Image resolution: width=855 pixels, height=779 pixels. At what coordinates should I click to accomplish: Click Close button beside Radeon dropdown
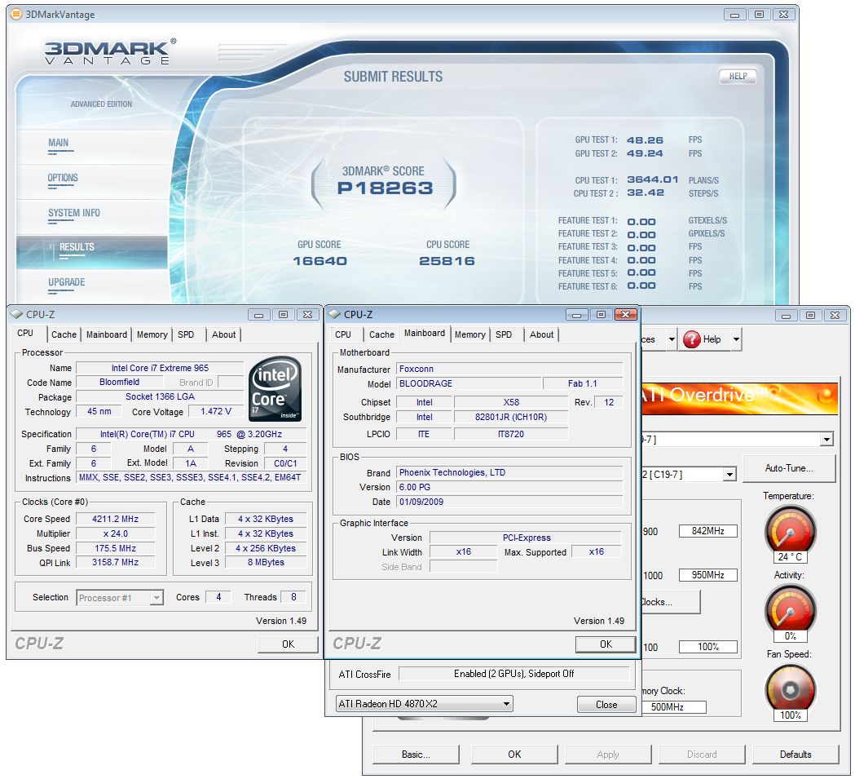(x=606, y=705)
